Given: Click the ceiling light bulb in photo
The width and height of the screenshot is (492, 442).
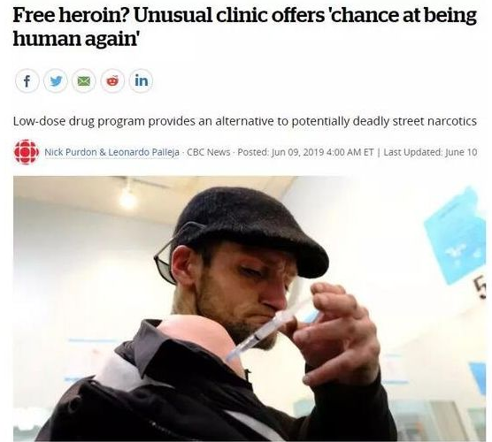Looking at the screenshot, I should click(x=127, y=200).
